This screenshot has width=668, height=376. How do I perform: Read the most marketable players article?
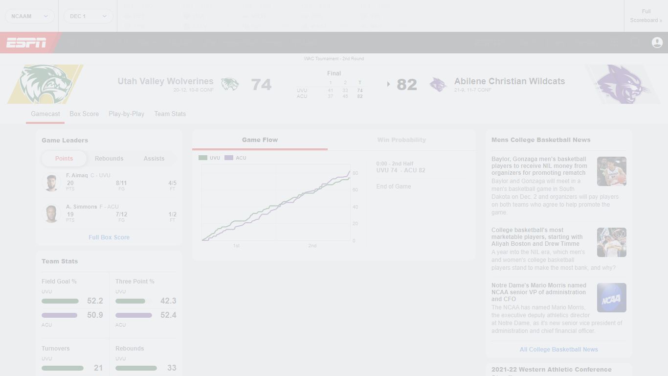538,237
